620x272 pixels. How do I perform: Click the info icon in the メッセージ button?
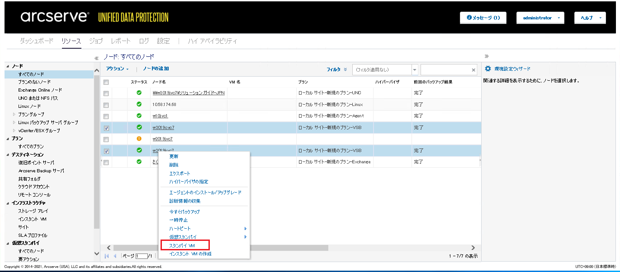click(x=469, y=18)
